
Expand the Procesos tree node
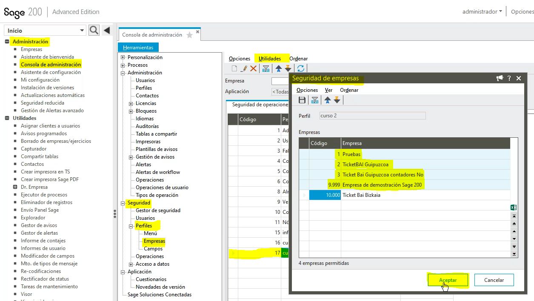[x=123, y=65]
